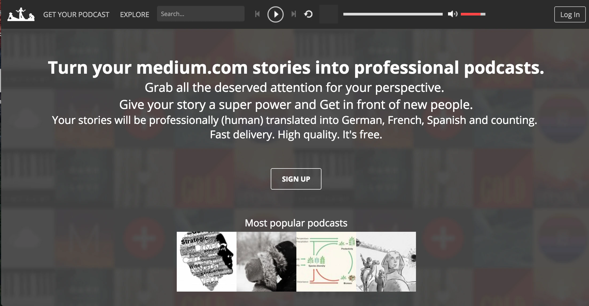The height and width of the screenshot is (306, 589).
Task: Click the Log In button
Action: pos(570,14)
